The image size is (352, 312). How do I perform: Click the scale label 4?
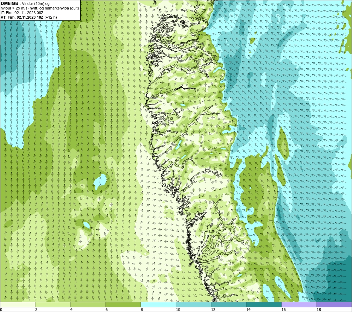pos(71,310)
